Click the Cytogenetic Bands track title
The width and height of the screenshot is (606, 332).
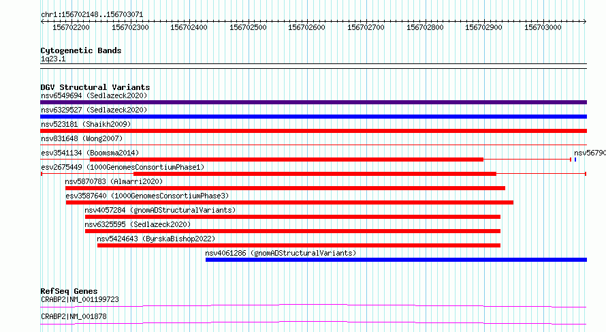[81, 50]
